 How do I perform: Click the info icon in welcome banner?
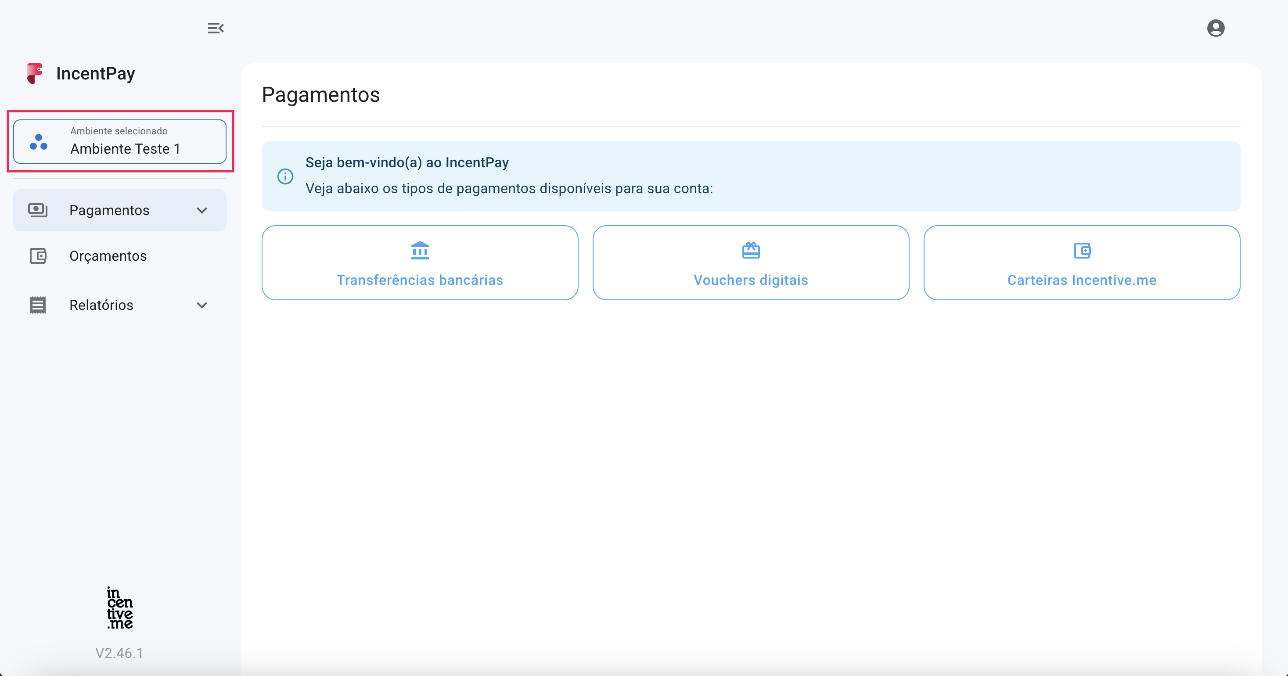click(285, 176)
